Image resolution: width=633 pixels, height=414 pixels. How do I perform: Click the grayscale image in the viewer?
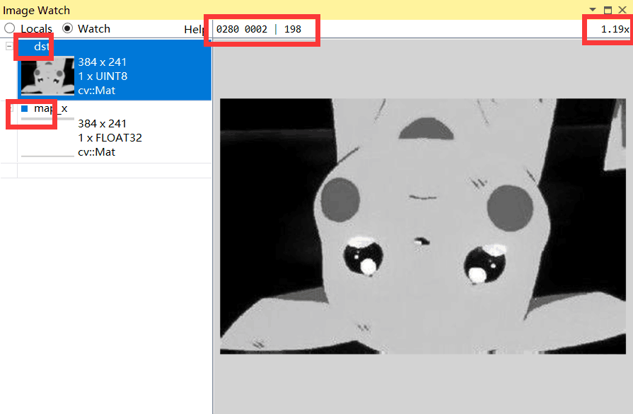(423, 226)
